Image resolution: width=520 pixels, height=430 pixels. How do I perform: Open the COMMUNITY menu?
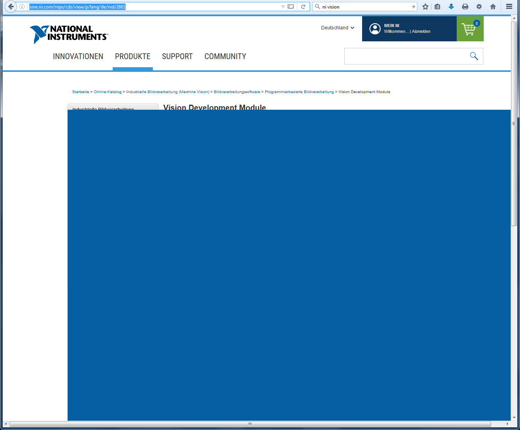(225, 56)
